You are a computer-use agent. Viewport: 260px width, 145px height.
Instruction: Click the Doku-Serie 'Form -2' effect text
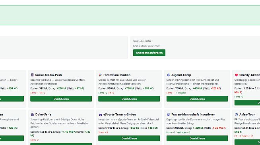pyautogui.click(x=34, y=140)
